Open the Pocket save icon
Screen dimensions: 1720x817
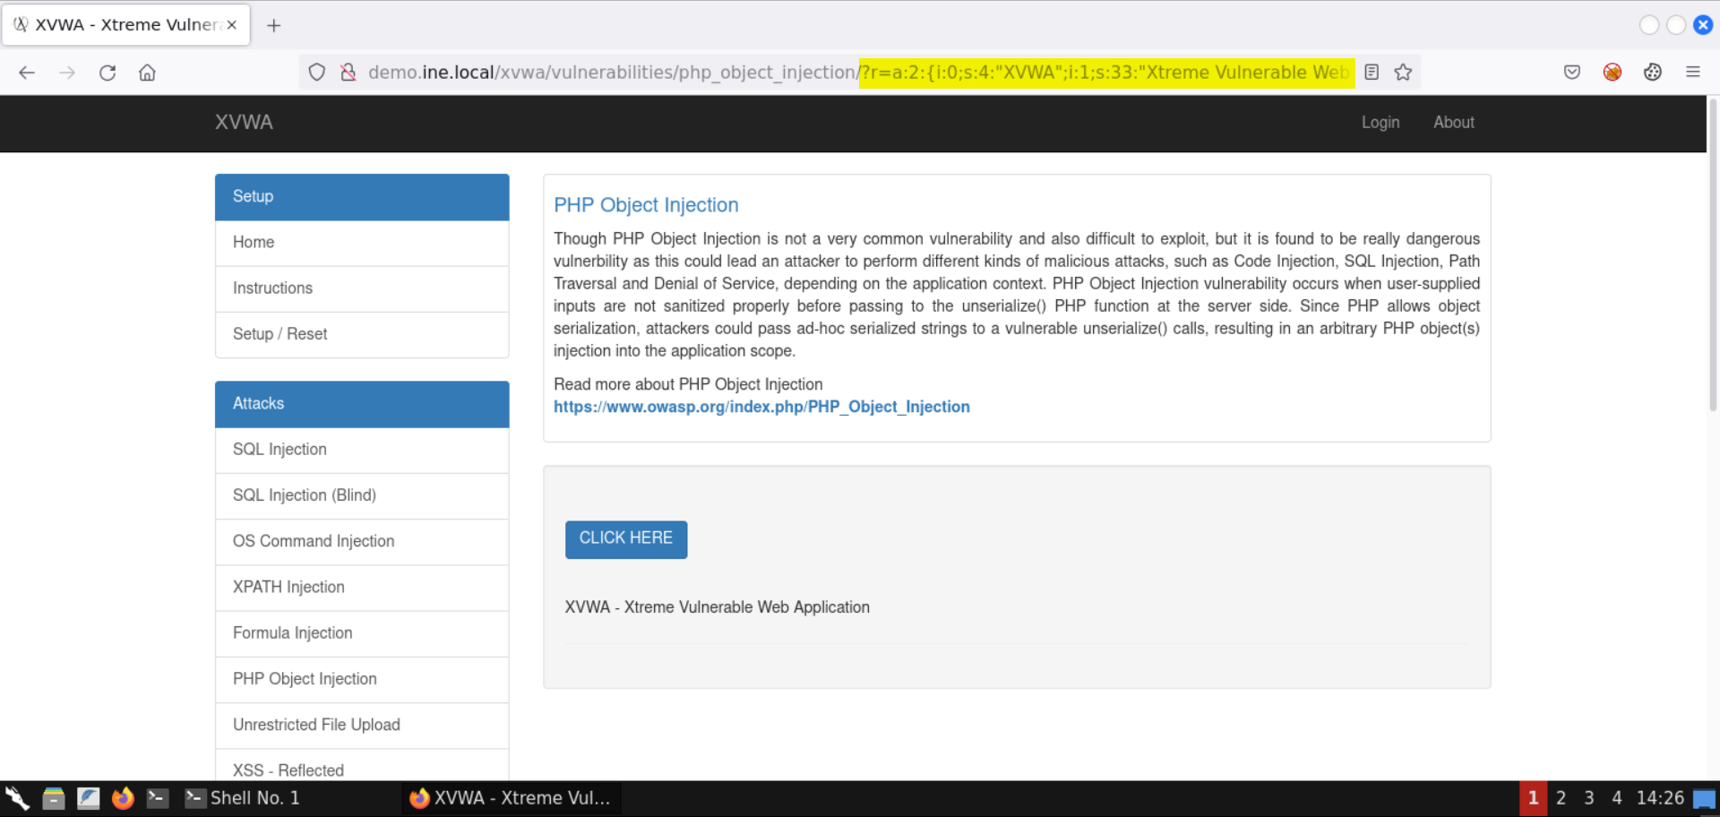click(x=1571, y=73)
